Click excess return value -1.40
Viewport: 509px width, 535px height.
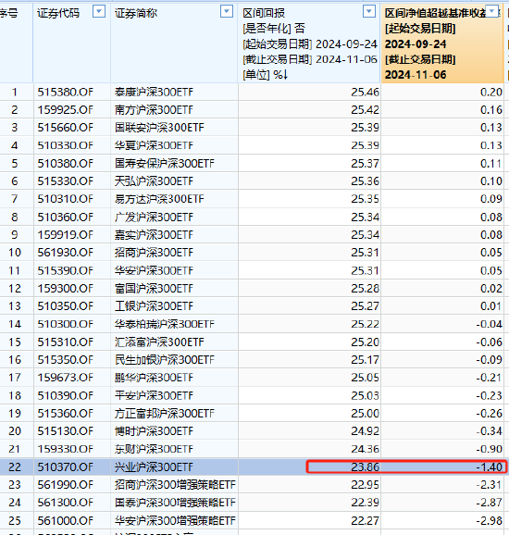(x=490, y=467)
